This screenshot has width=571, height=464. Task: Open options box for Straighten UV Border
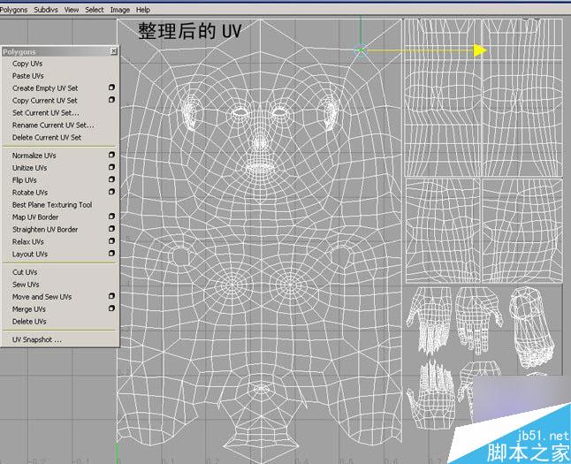(x=111, y=229)
